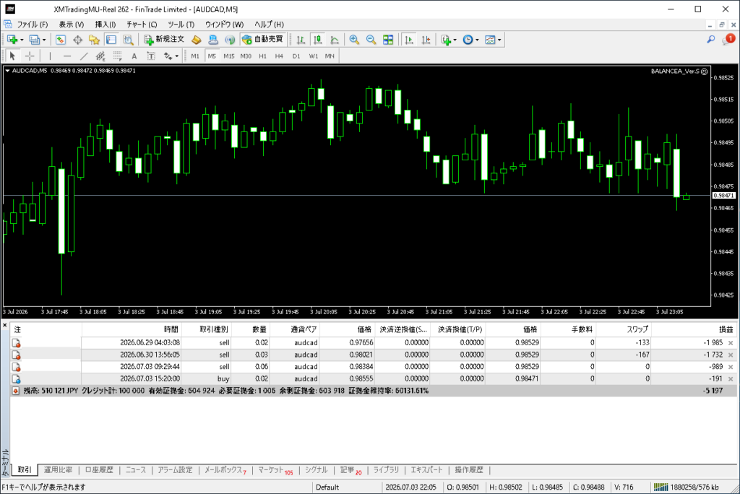Click the 新規注文 new order button
740x494 pixels.
(x=164, y=40)
